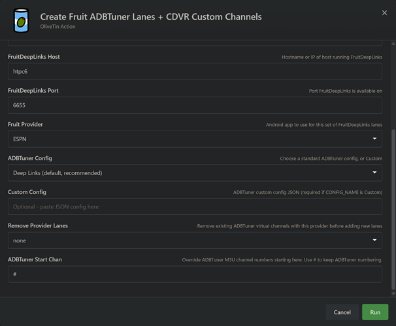
Task: Click the scrollbar up arrow
Action: click(393, 43)
